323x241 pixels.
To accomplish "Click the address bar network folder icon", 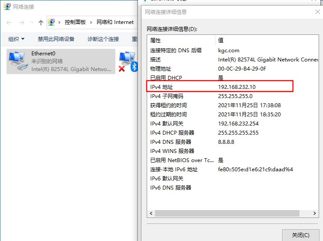I will click(51, 22).
